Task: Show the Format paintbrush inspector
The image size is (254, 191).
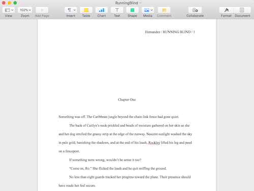Action: point(226,10)
